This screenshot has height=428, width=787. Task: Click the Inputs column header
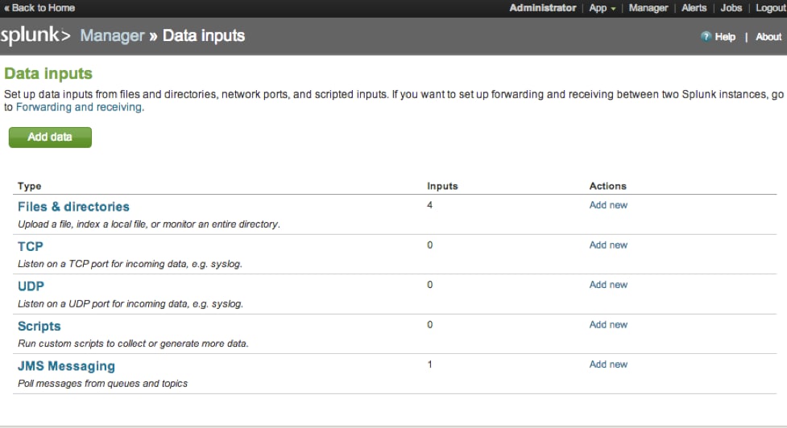tap(442, 186)
